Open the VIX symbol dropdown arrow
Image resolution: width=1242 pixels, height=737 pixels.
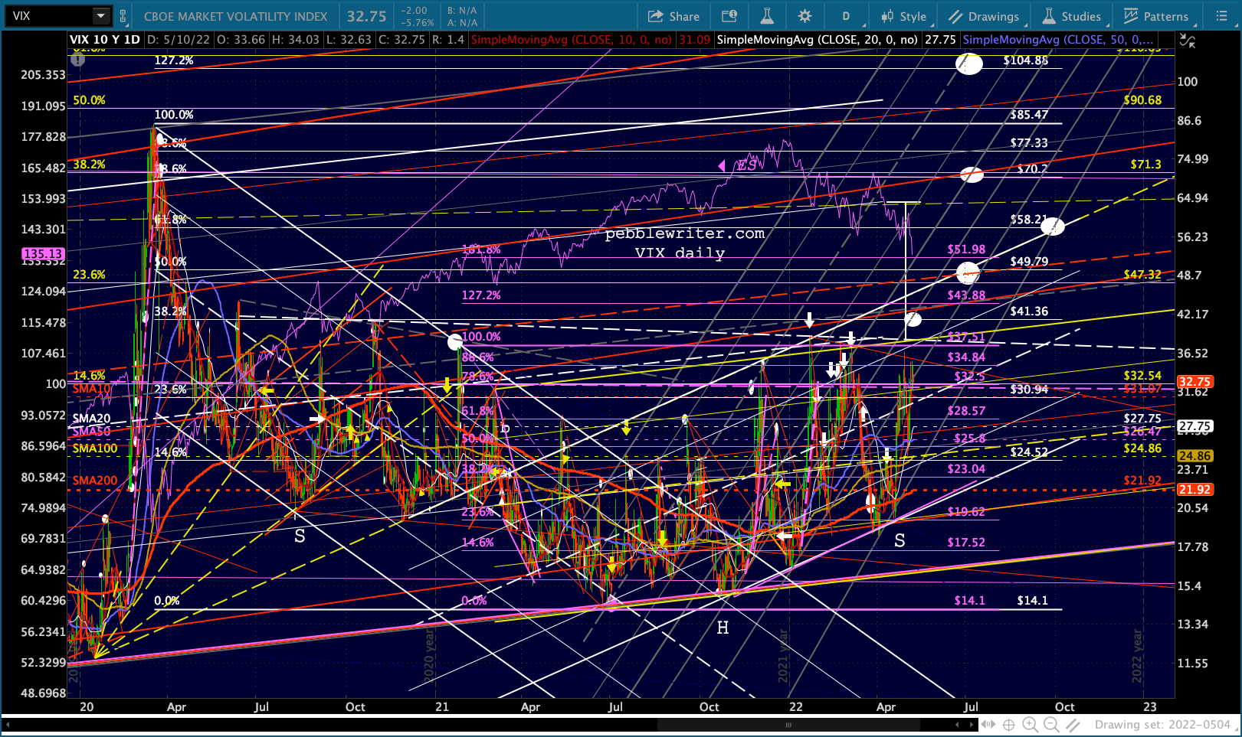tap(101, 15)
